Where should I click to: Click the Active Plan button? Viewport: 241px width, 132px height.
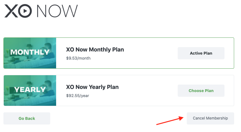[x=201, y=53]
